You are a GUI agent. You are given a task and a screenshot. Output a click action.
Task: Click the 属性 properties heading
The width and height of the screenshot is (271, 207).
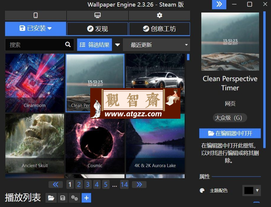tap(205, 177)
